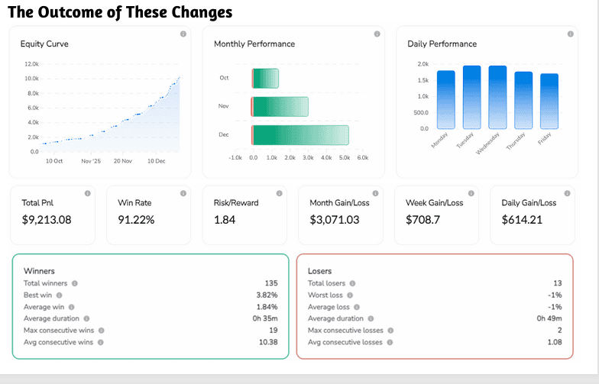Click the Equity Curve chart title
This screenshot has height=384, width=599.
(x=44, y=44)
